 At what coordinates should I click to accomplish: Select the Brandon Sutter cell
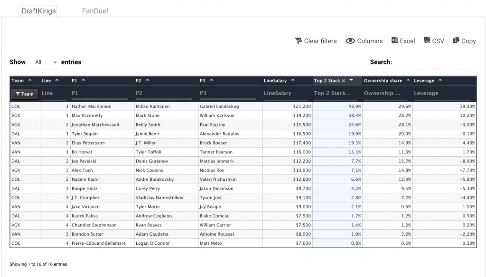[102, 234]
